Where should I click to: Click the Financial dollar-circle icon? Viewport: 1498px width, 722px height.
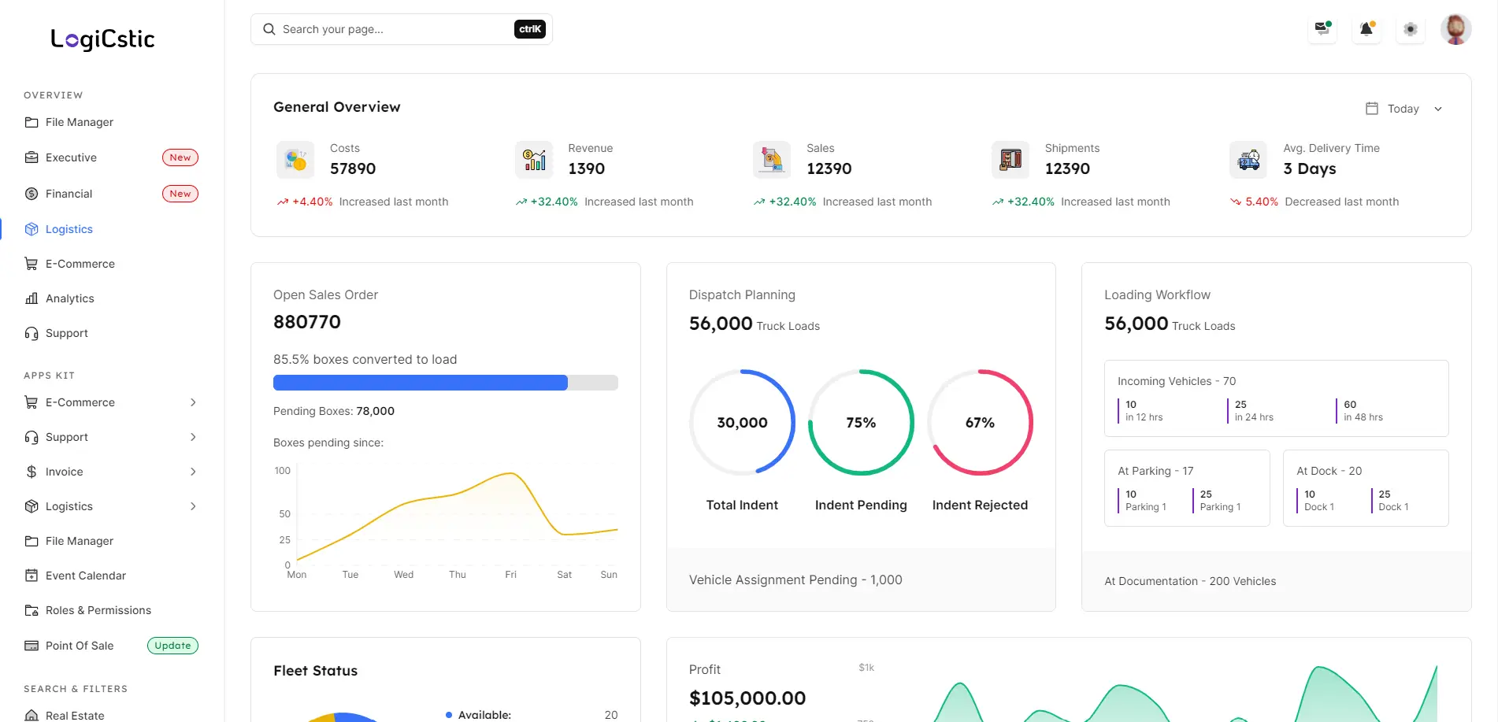click(x=32, y=194)
